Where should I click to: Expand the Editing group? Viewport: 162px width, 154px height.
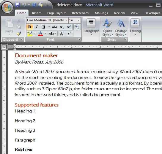coord(135,29)
